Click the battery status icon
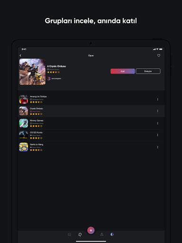Screen dimensions: 182x243 pyautogui.click(x=161, y=49)
